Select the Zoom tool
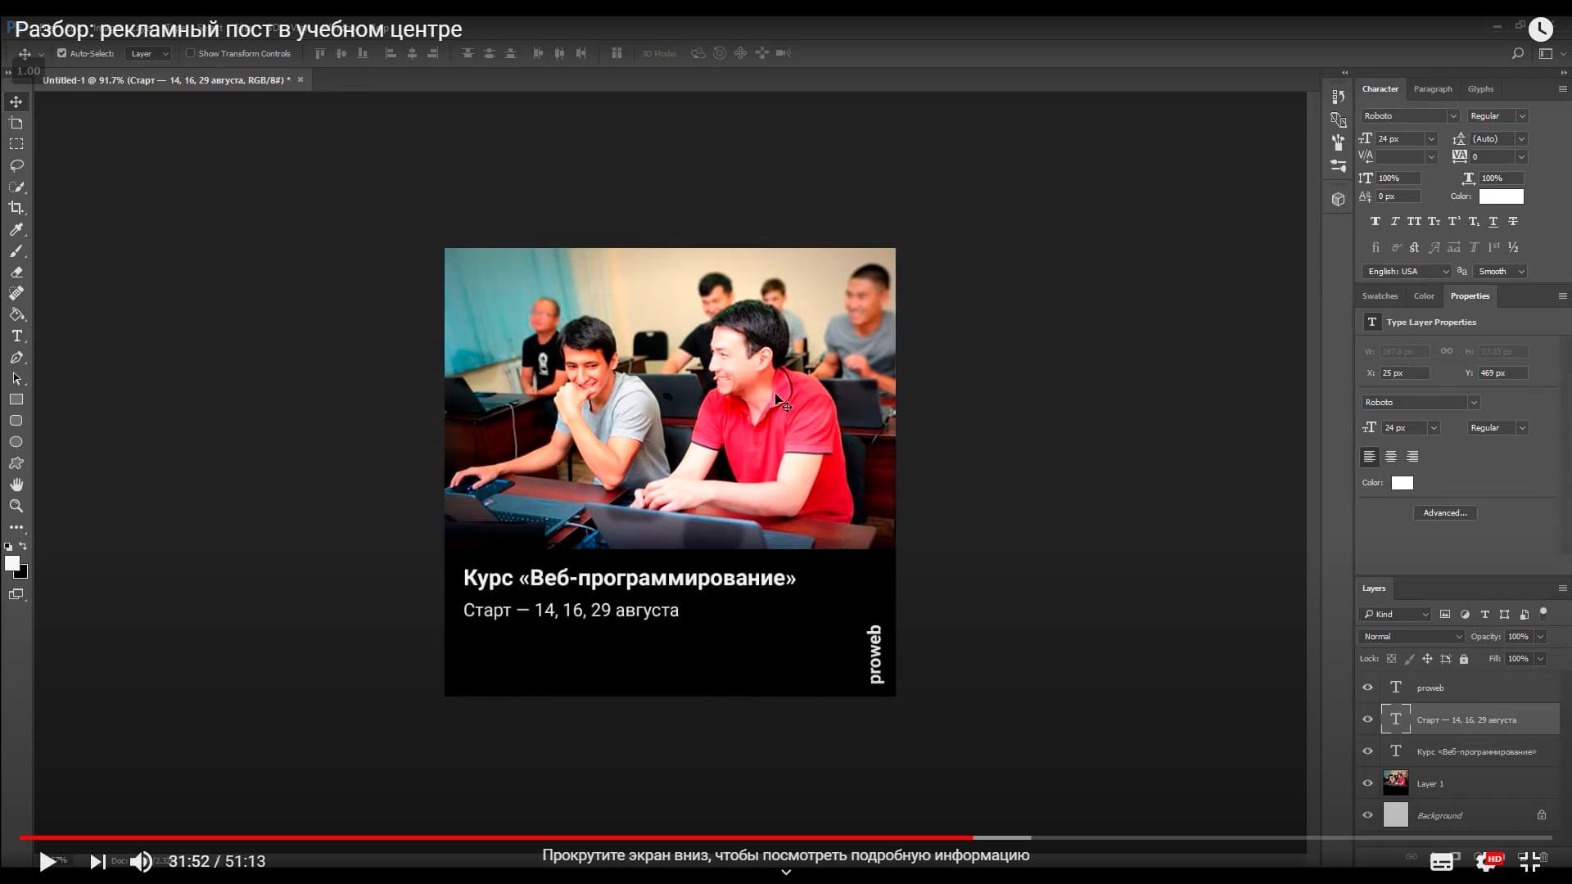 (x=16, y=506)
